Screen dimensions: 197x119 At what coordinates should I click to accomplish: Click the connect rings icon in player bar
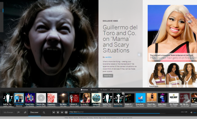66,112
